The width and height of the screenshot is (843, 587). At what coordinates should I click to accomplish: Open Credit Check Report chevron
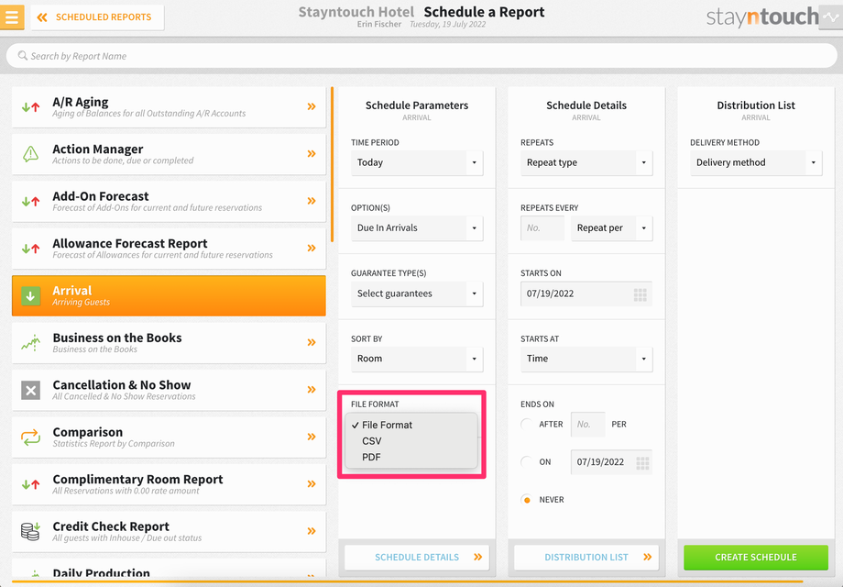(312, 531)
